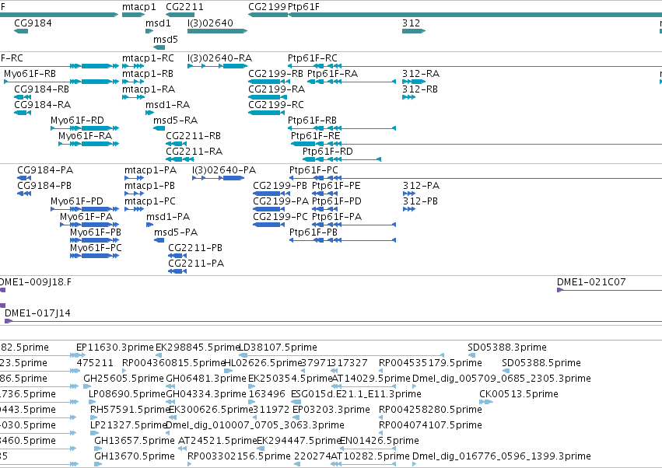Select the Ptp61F-PE protein label

[336, 186]
